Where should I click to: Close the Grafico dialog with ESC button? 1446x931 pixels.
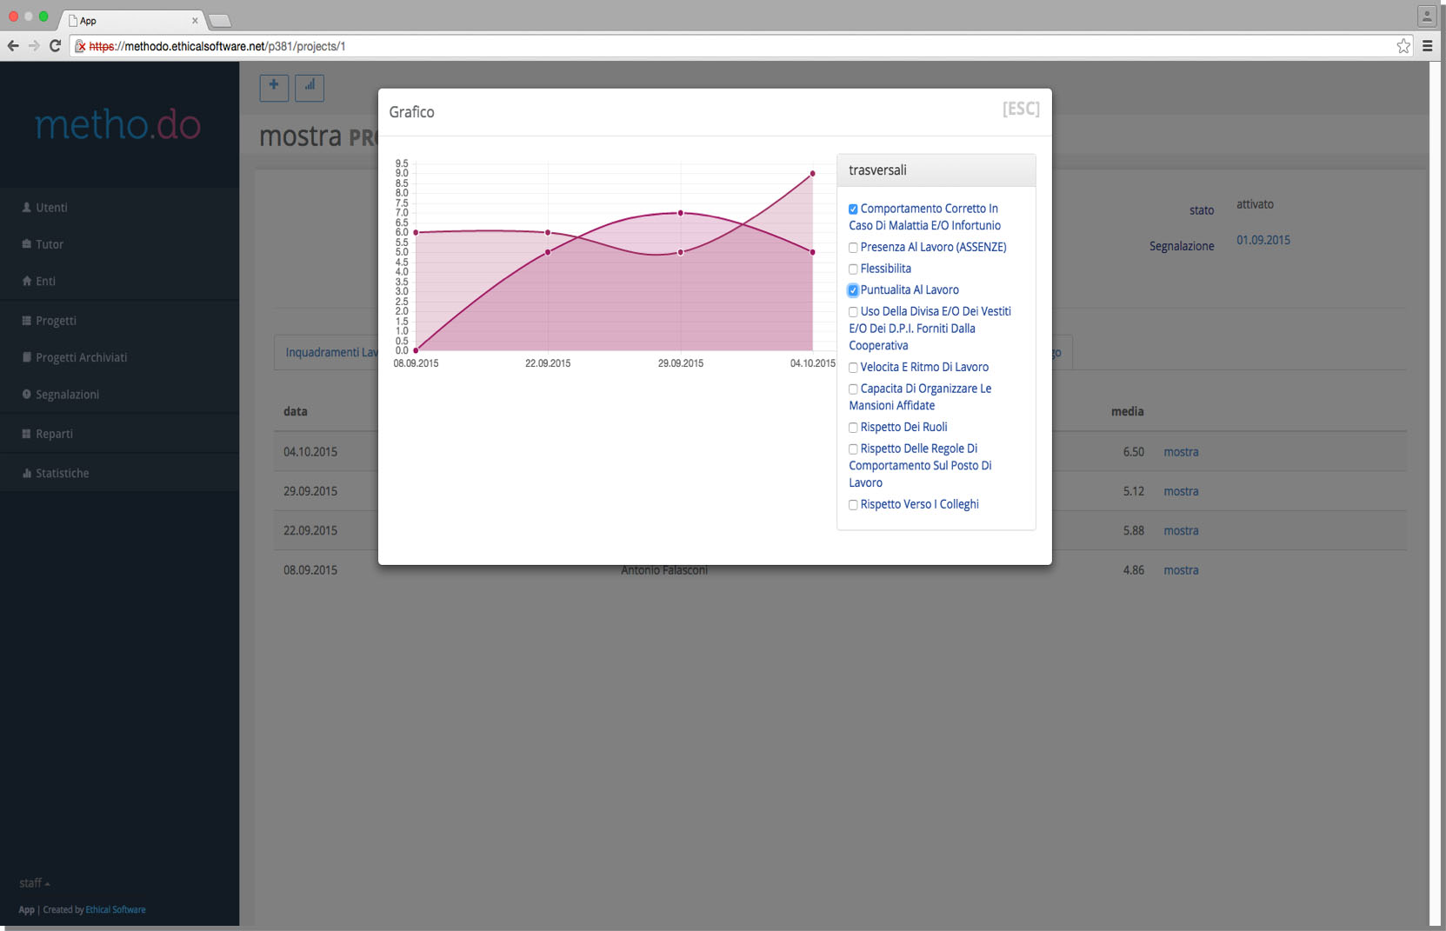coord(1021,109)
